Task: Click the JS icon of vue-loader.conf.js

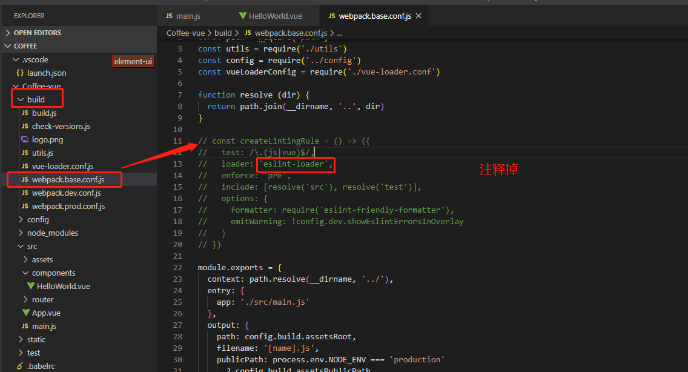Action: point(25,166)
